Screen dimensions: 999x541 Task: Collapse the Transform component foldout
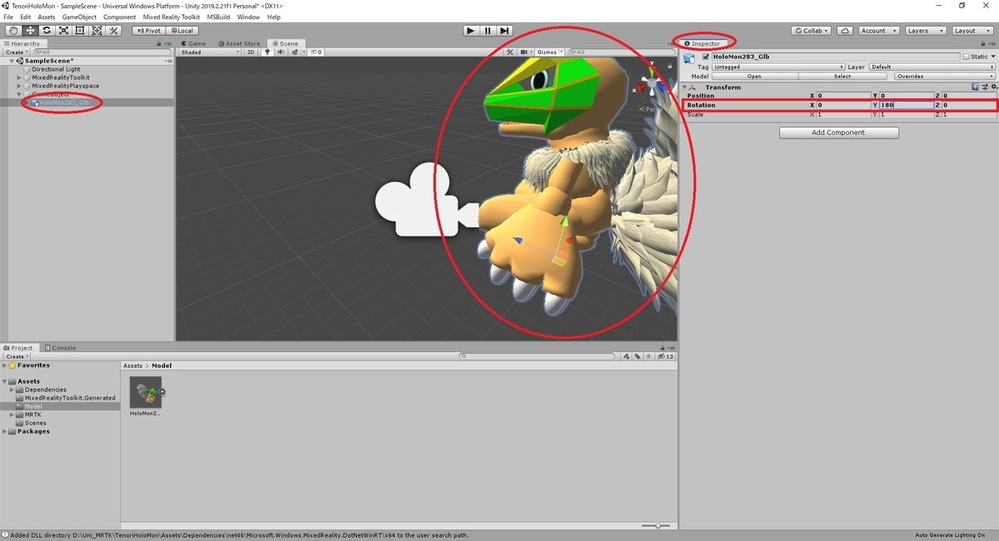coord(685,87)
